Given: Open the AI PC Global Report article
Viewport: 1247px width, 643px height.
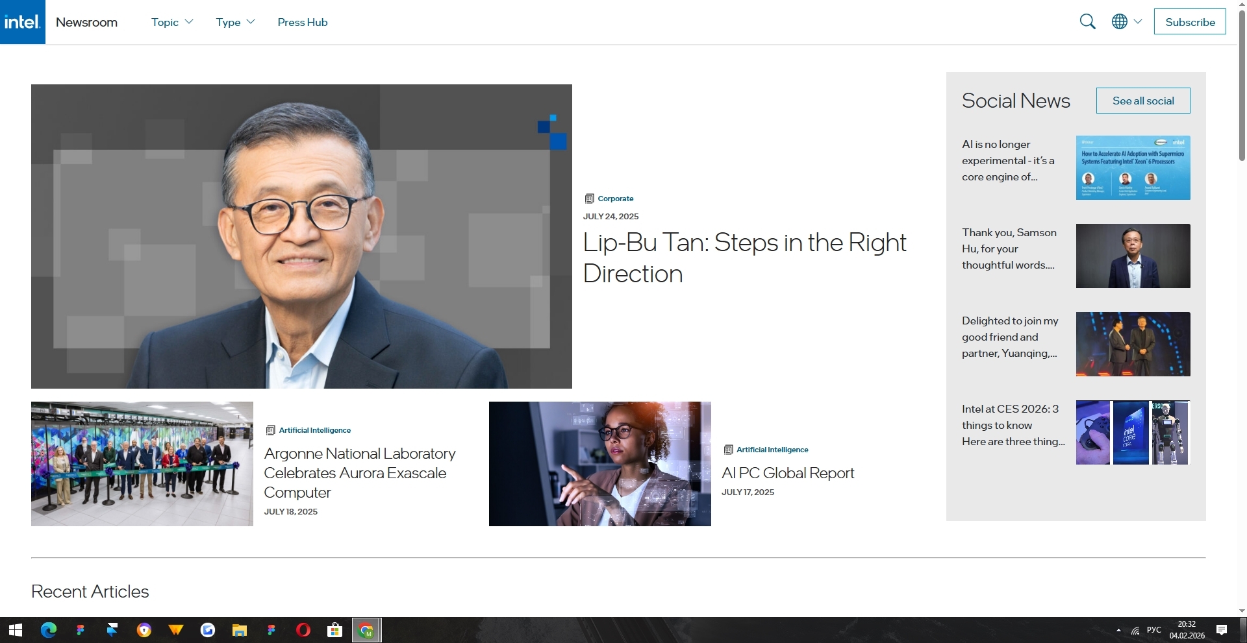Looking at the screenshot, I should pos(788,473).
